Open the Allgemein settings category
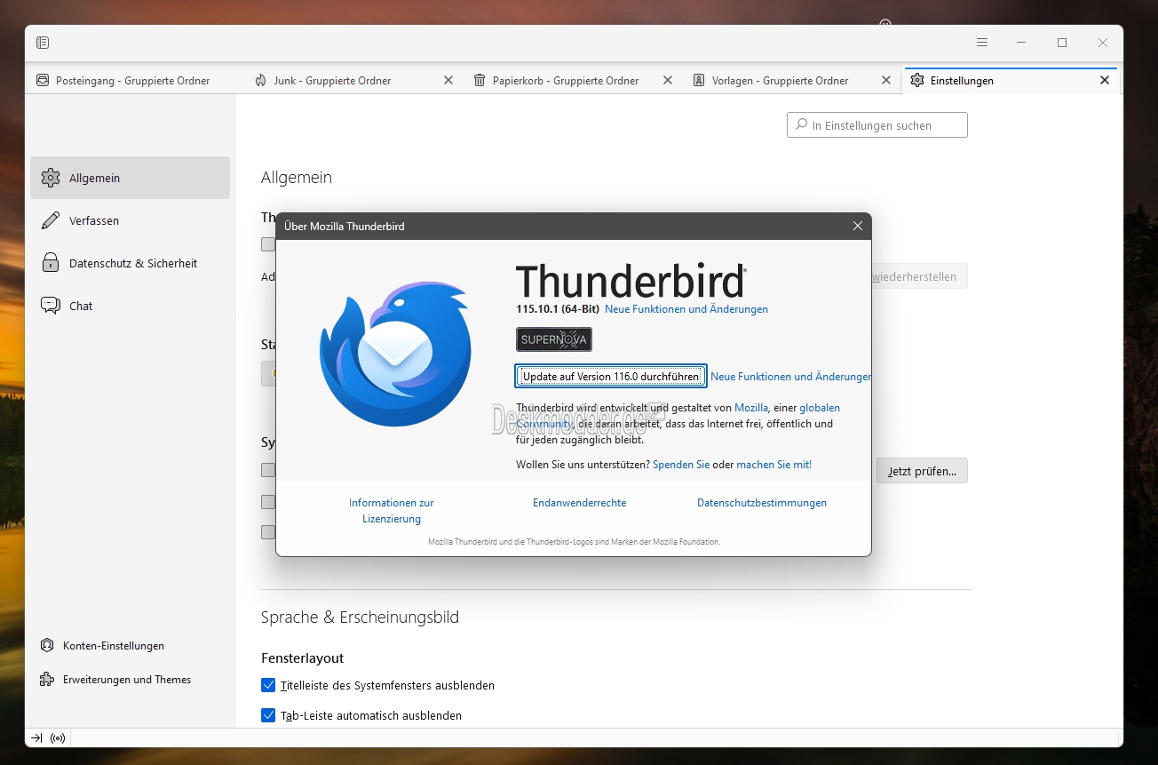This screenshot has height=765, width=1158. [x=130, y=178]
